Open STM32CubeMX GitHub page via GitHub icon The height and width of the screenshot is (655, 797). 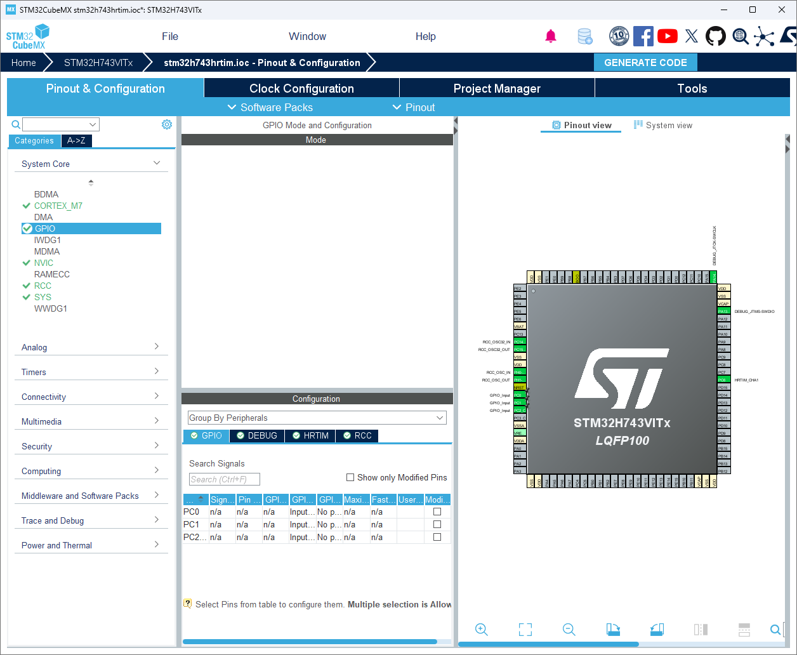[716, 36]
